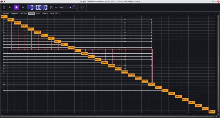Image resolution: width=220 pixels, height=118 pixels.
Task: Click the Noise Build track node
Action: [111, 66]
